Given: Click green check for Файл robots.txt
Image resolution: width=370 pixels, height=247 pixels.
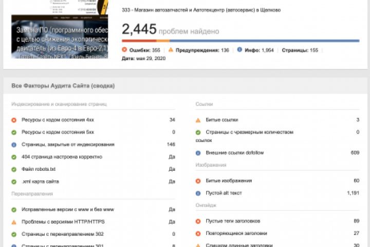Looking at the screenshot, I should coord(14,169).
